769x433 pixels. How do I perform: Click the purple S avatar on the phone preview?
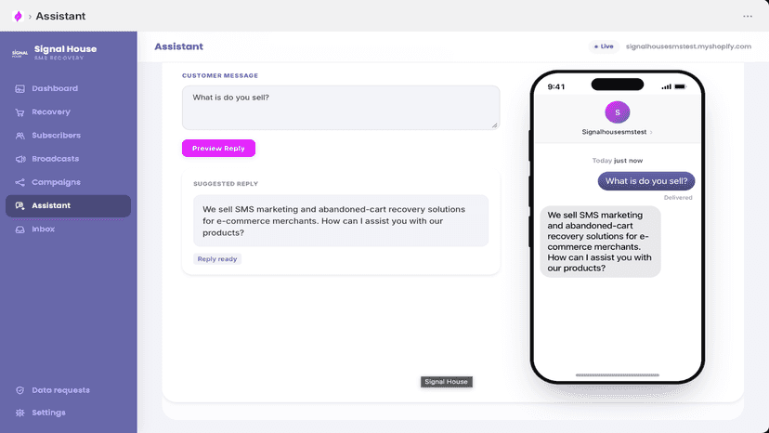point(618,112)
